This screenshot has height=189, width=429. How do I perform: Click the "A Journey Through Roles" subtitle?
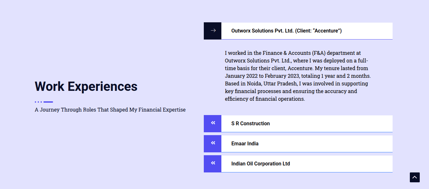tap(110, 110)
